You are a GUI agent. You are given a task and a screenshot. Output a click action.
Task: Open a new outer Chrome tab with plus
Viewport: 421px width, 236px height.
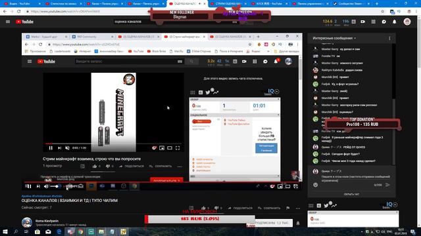click(x=377, y=4)
